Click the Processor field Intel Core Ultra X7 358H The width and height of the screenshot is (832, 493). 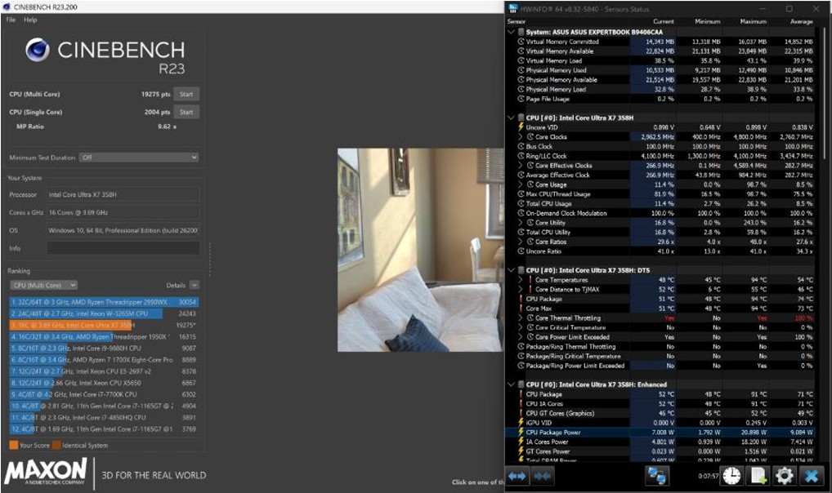(x=123, y=194)
